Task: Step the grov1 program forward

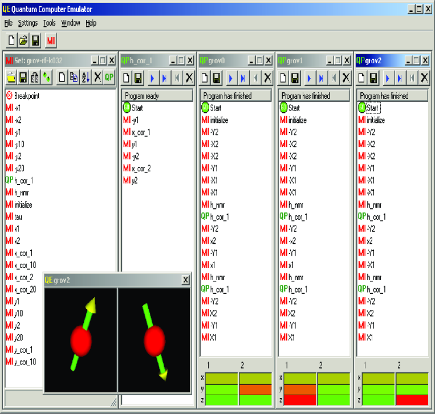Action: [x=321, y=77]
